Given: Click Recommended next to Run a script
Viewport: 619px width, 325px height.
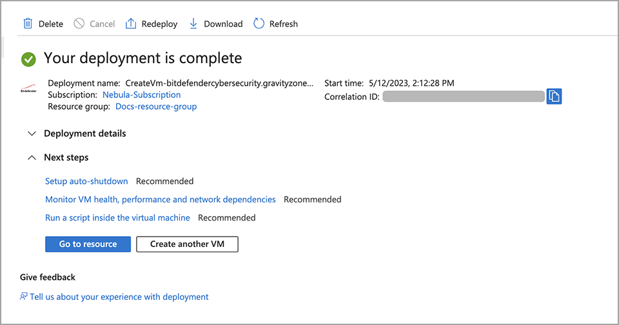Looking at the screenshot, I should pyautogui.click(x=226, y=217).
